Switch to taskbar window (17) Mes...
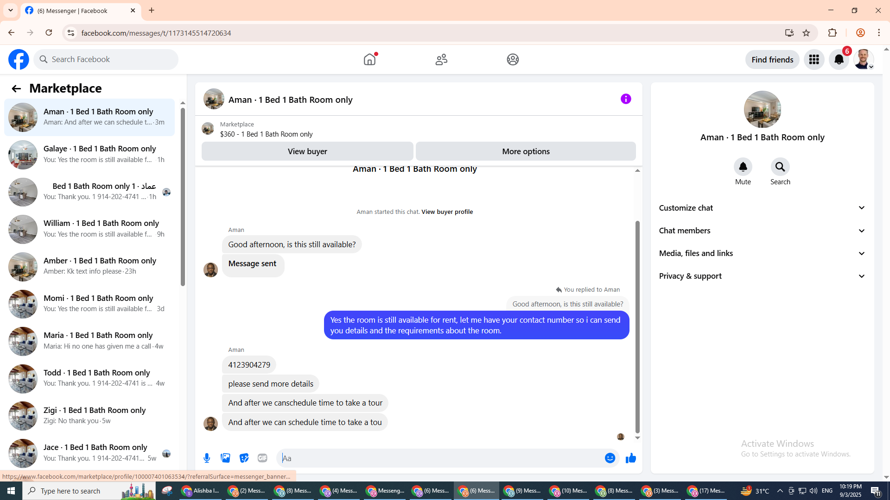Screen dimensions: 890x500 coord(706,491)
